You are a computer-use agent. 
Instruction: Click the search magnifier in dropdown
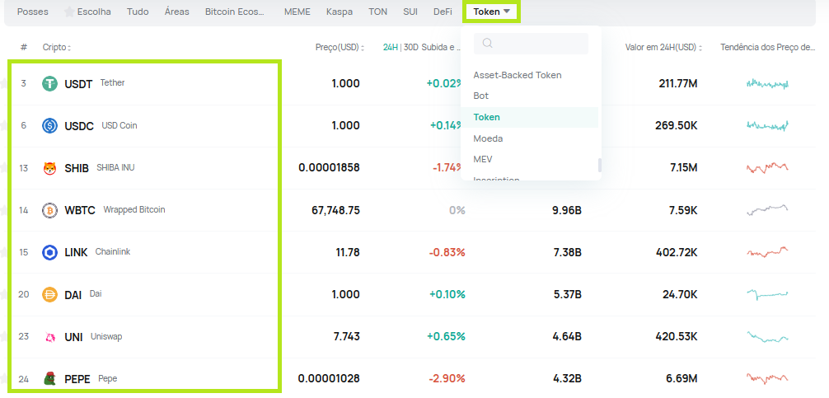pos(488,44)
